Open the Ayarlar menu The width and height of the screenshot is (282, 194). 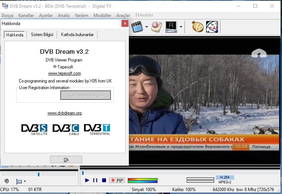tap(46, 15)
